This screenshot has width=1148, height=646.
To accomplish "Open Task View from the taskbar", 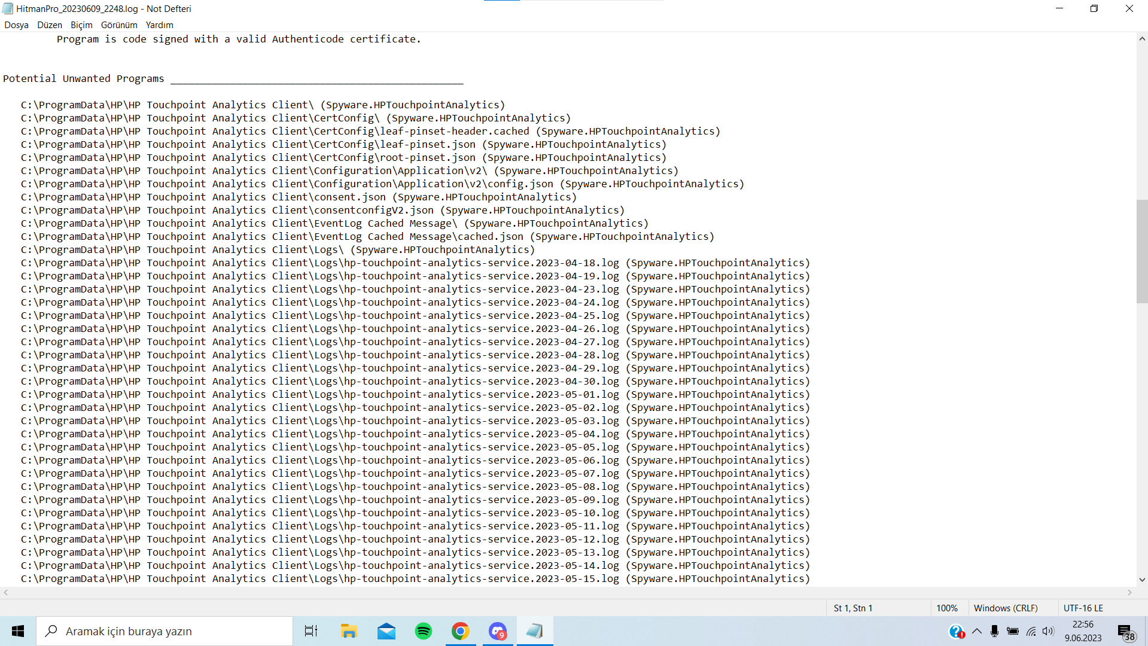I will pos(311,631).
